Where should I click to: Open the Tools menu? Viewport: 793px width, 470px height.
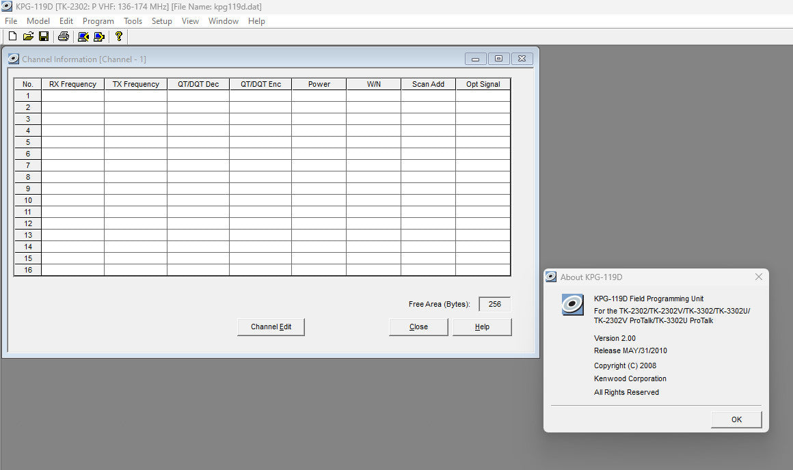point(133,20)
